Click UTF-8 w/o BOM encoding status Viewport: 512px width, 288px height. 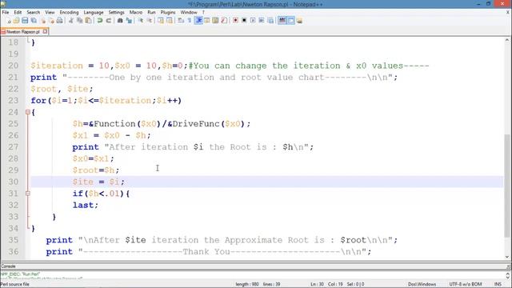tap(466, 284)
